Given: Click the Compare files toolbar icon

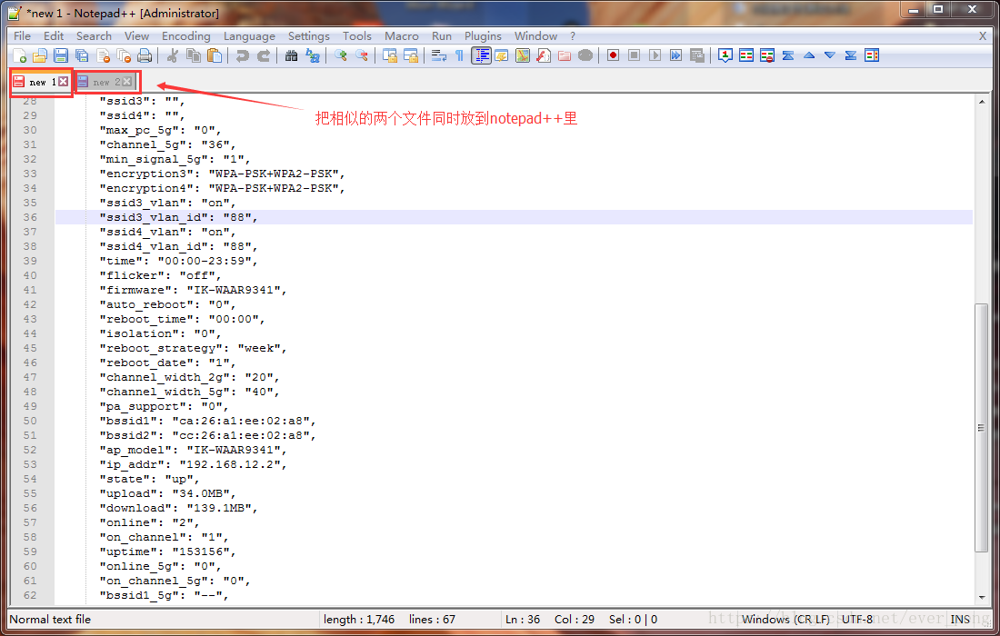Looking at the screenshot, I should point(746,55).
